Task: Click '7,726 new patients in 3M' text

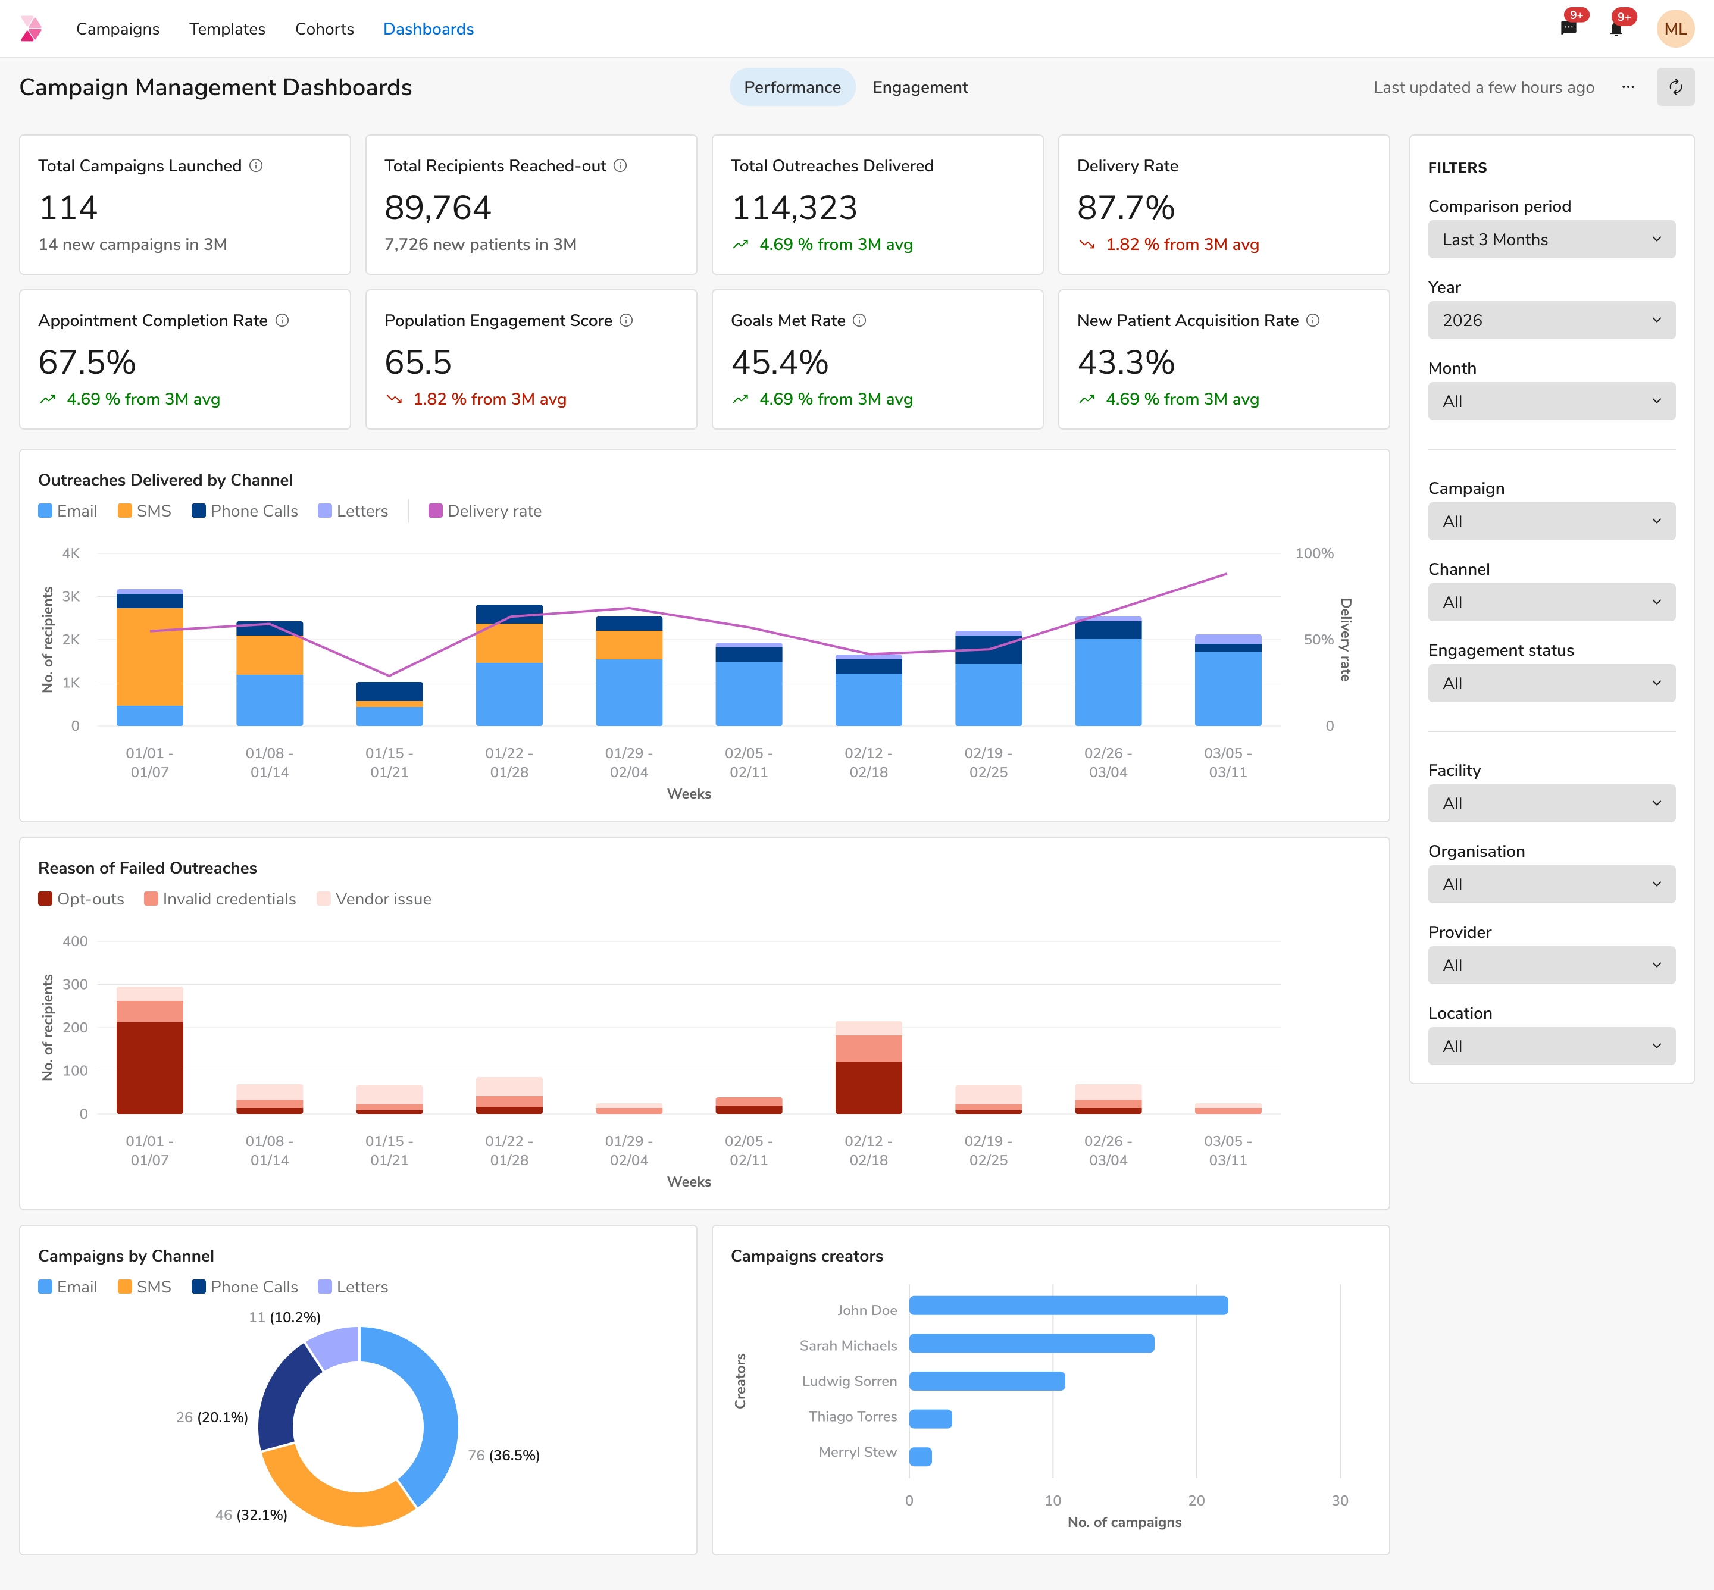Action: pyautogui.click(x=480, y=245)
